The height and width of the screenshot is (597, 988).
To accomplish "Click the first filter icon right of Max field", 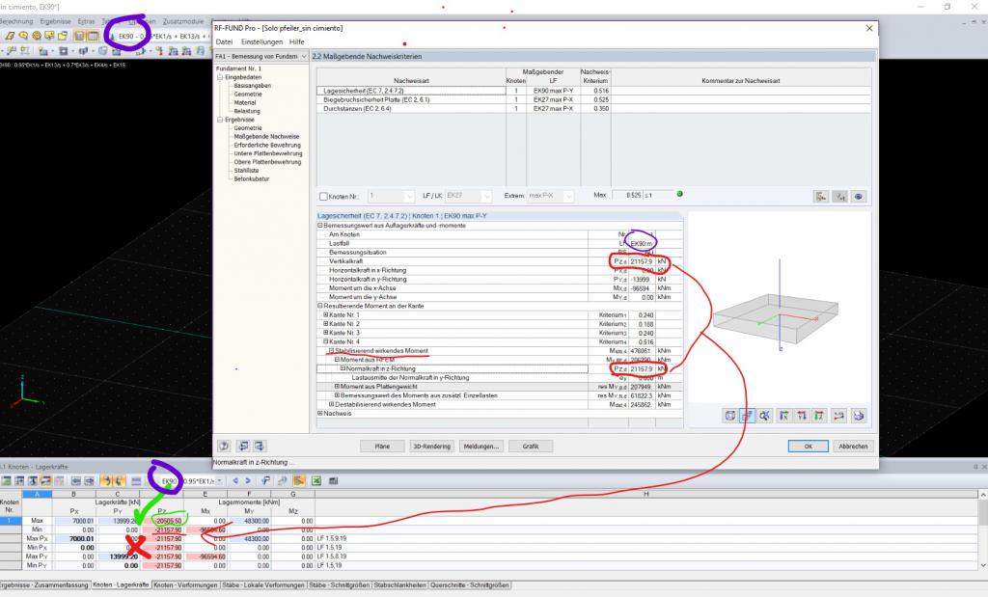I will tap(821, 197).
